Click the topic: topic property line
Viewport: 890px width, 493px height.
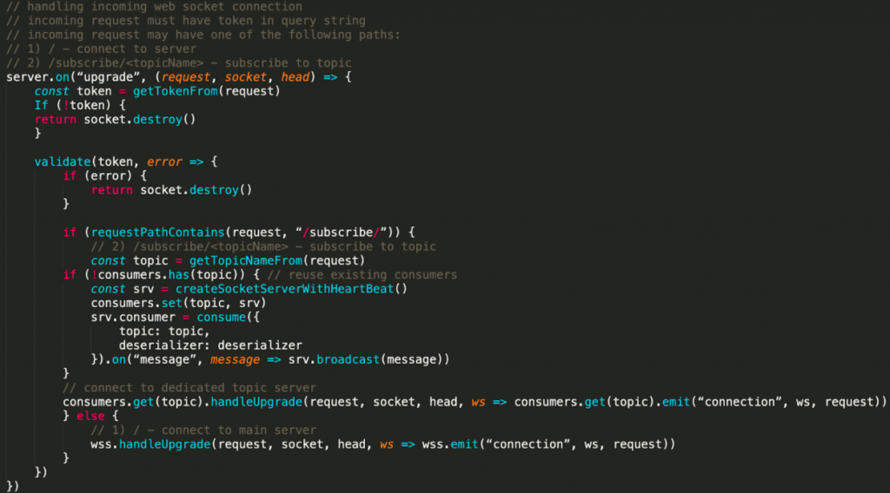[x=164, y=332]
